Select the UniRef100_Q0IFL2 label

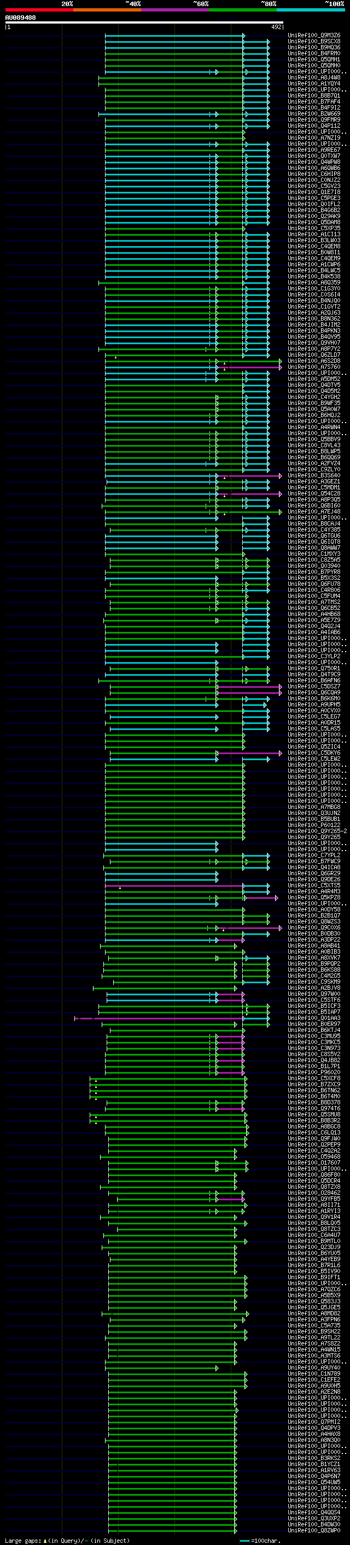(314, 204)
